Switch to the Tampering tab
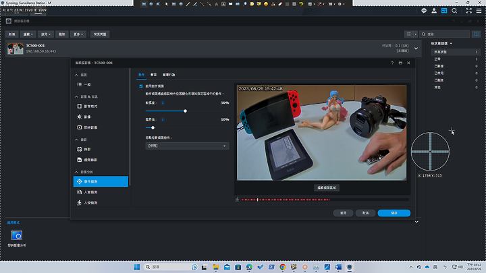 [x=169, y=75]
